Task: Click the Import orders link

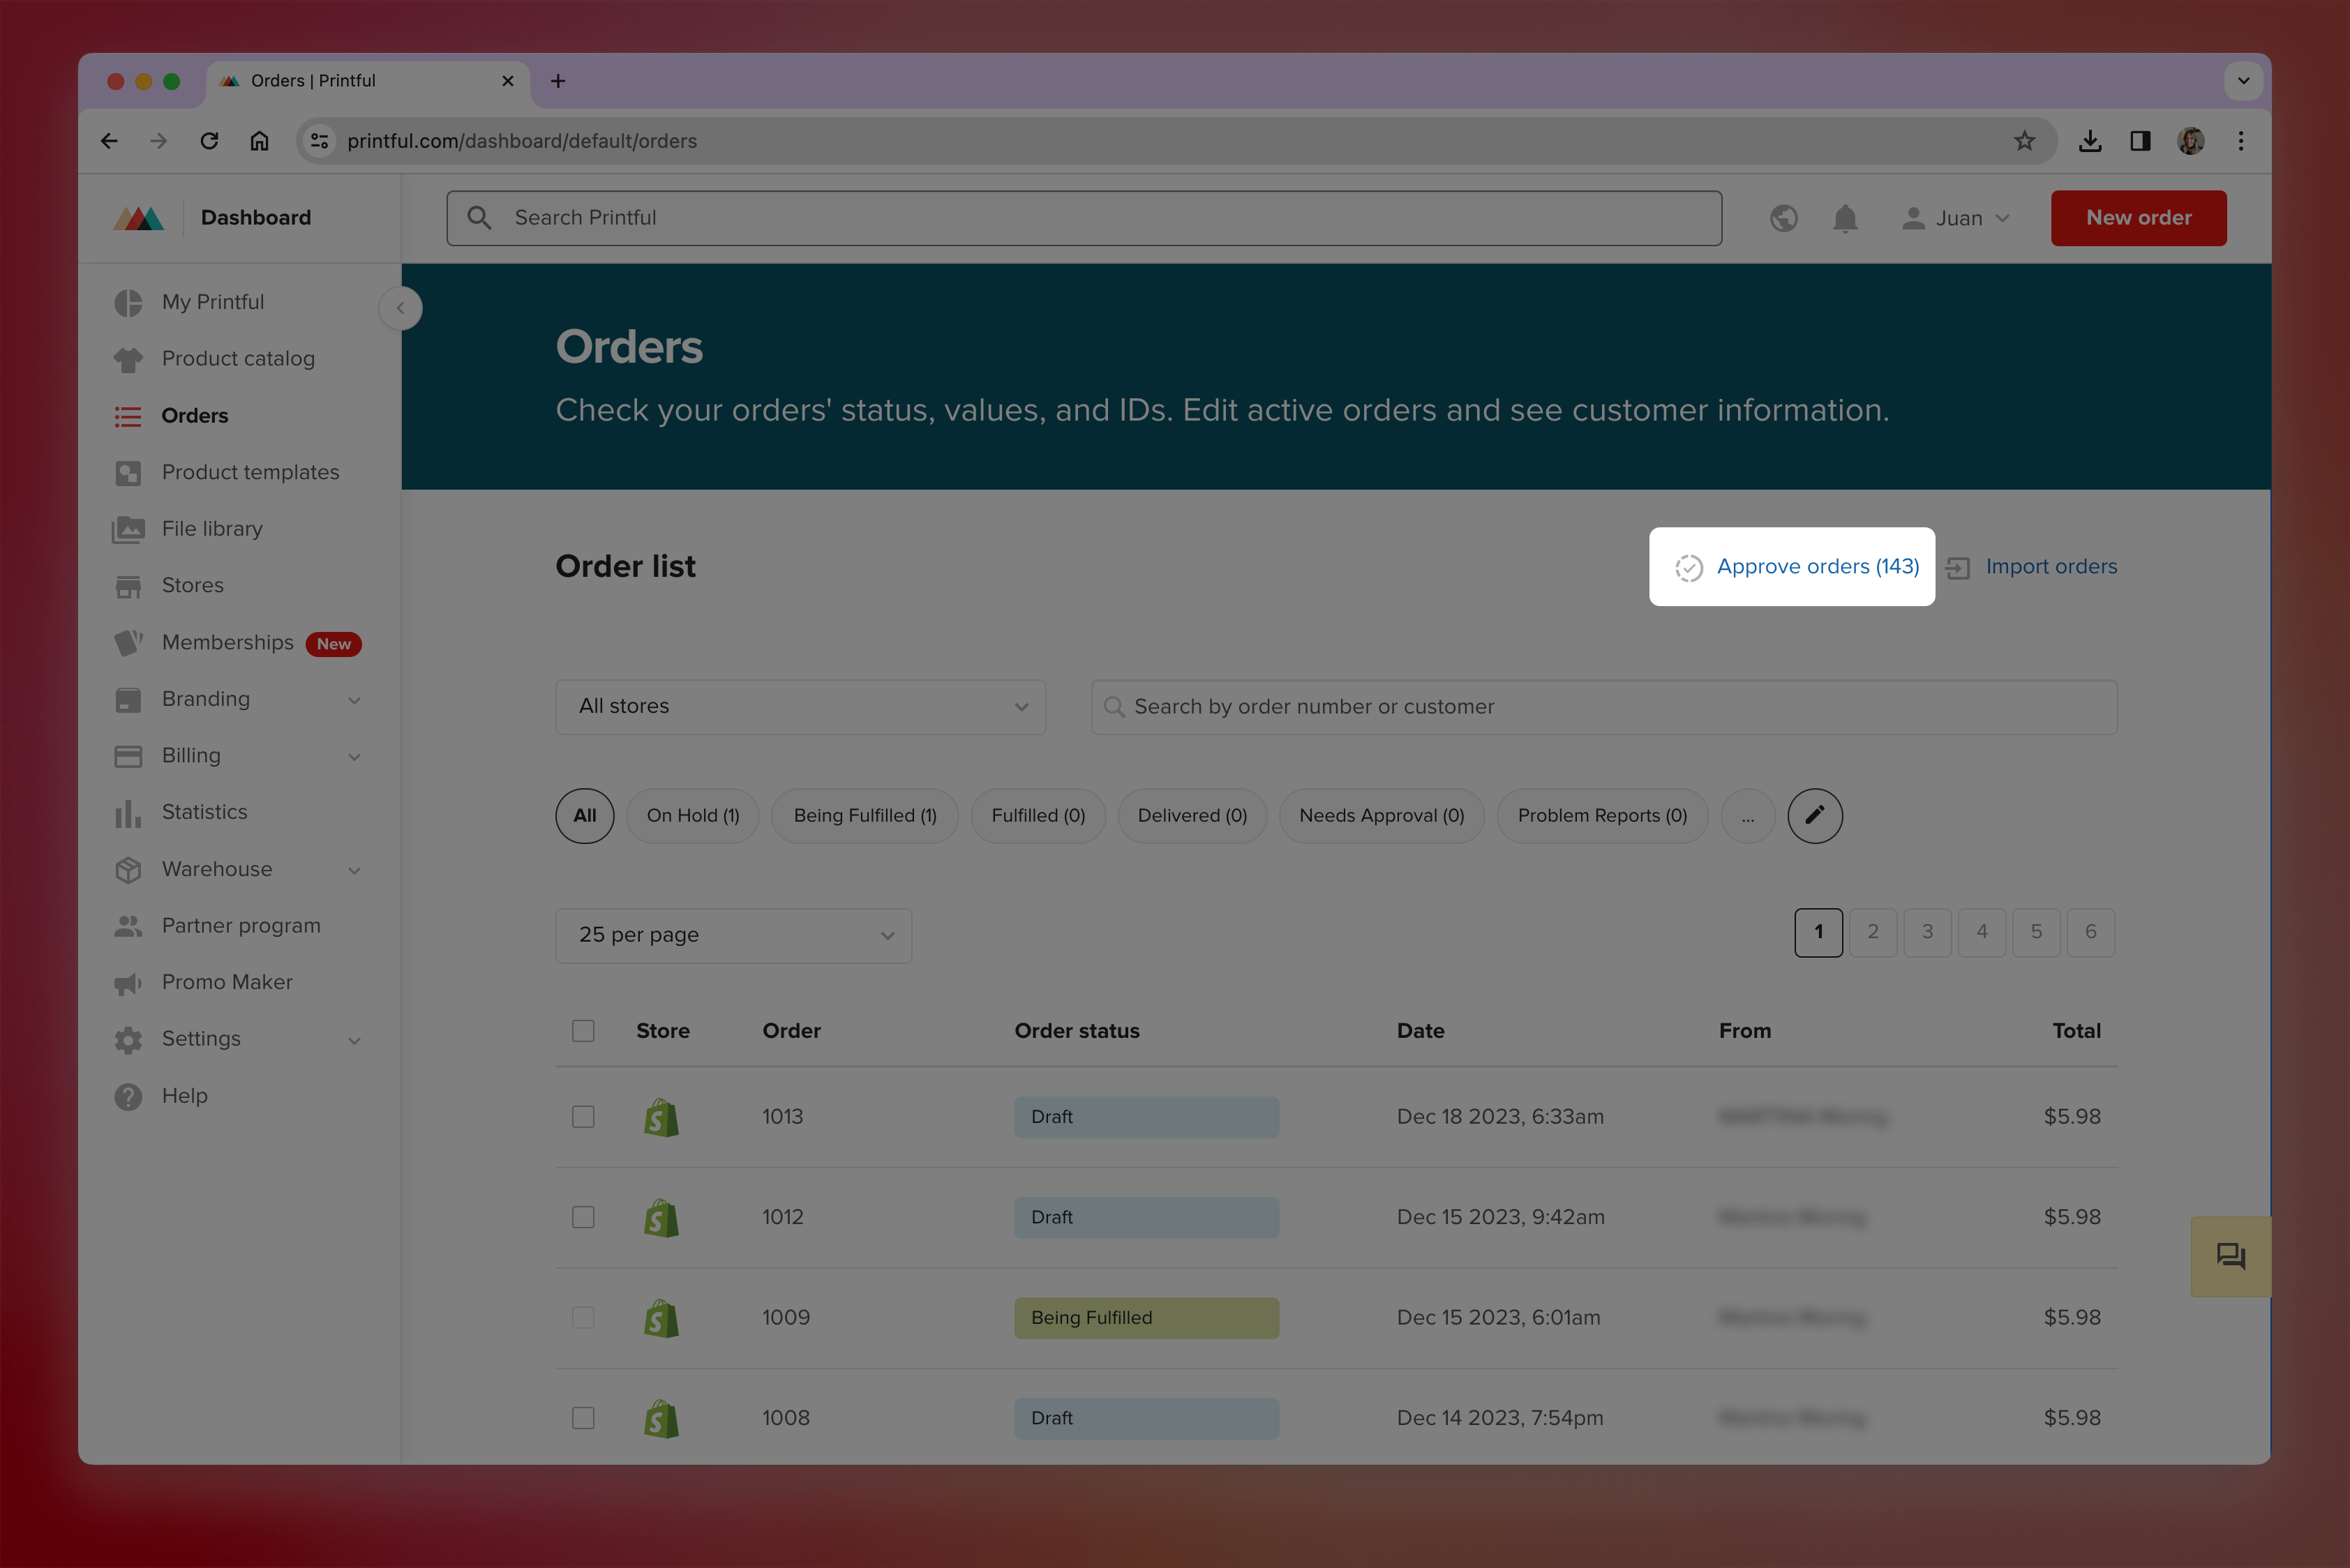Action: coord(2050,567)
